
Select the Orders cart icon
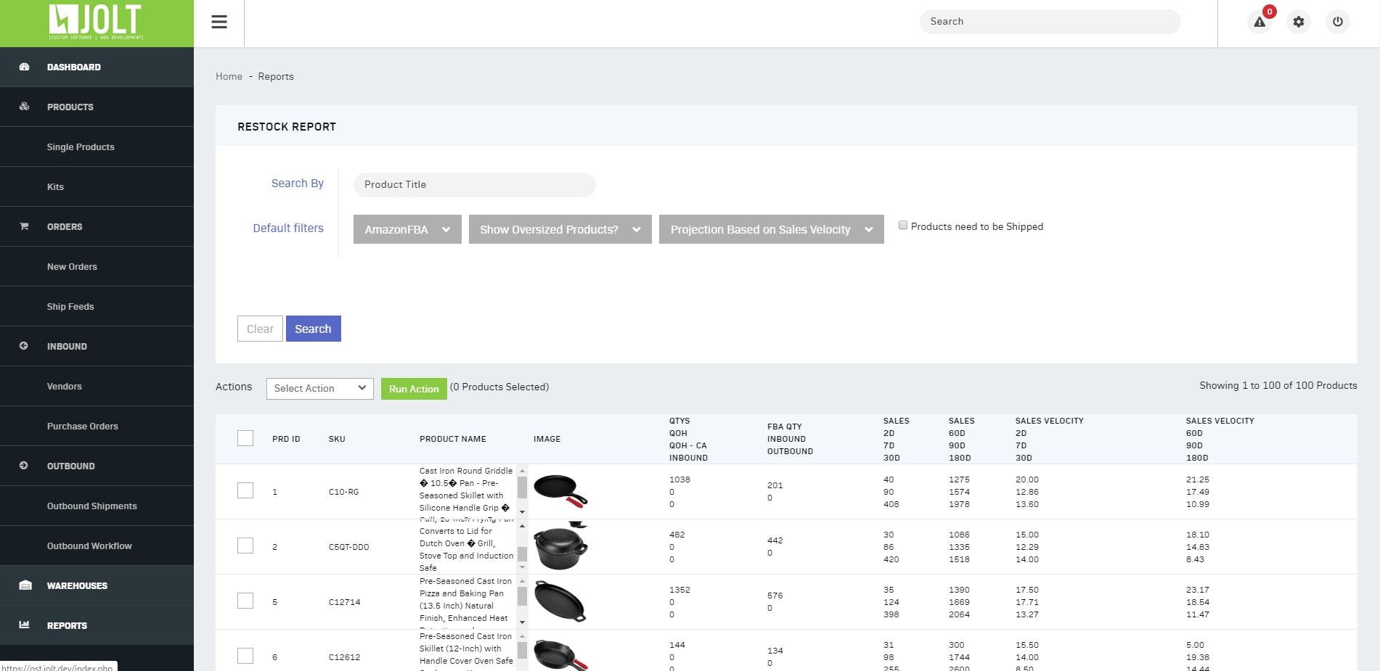coord(24,226)
